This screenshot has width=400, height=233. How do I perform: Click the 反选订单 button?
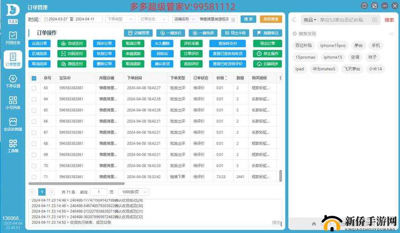(x=39, y=43)
